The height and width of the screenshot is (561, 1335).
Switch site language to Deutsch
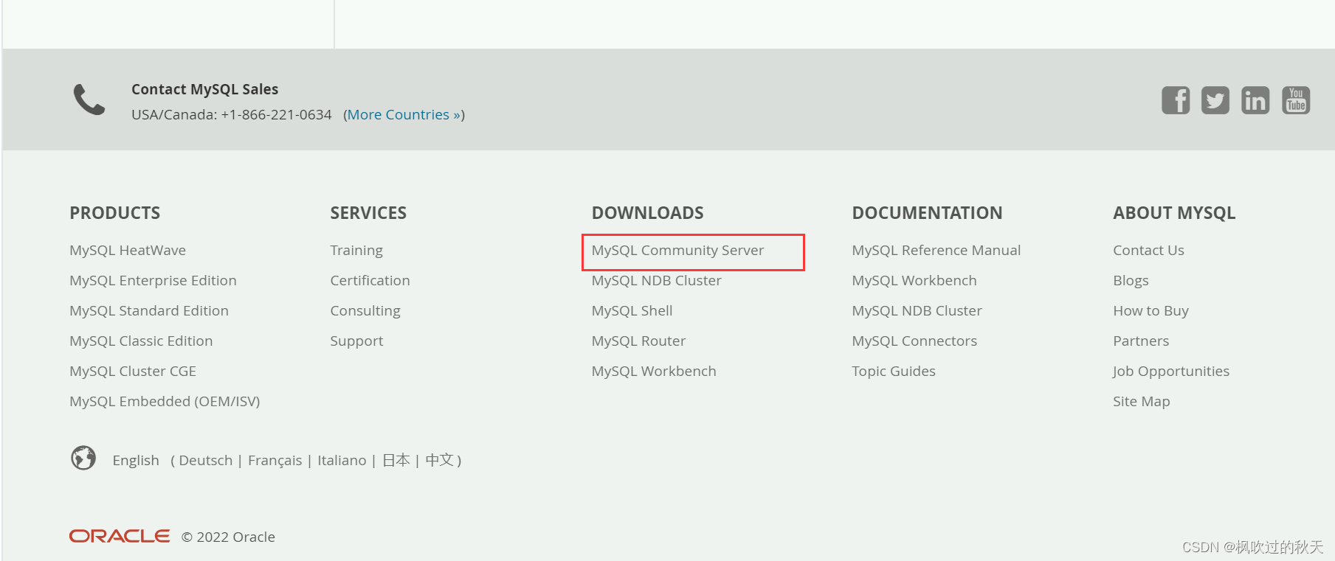(206, 461)
